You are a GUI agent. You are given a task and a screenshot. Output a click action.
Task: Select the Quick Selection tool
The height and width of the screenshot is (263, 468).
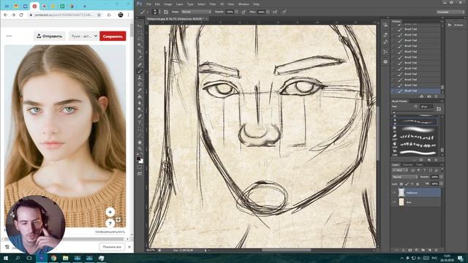[140, 45]
